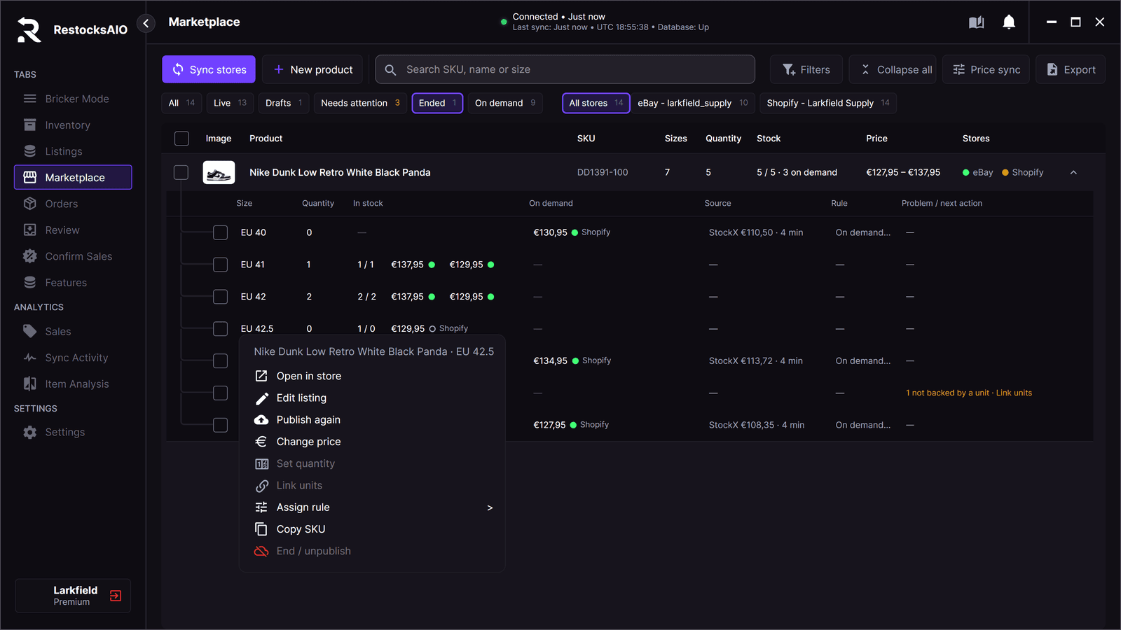The width and height of the screenshot is (1121, 630).
Task: Open the notifications bell
Action: click(x=1009, y=22)
